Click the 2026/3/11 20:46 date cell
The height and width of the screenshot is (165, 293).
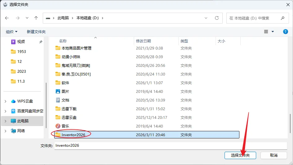(x=151, y=135)
